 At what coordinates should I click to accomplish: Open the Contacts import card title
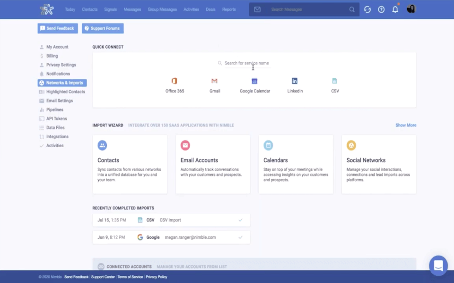click(108, 160)
